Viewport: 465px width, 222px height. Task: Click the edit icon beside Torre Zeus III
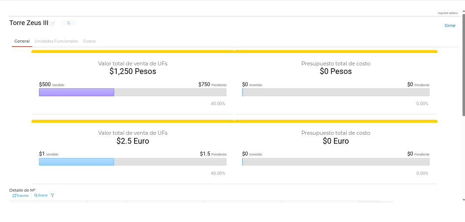point(53,24)
